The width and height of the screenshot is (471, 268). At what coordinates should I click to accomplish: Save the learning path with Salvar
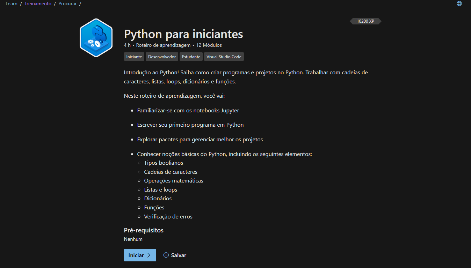pos(175,255)
